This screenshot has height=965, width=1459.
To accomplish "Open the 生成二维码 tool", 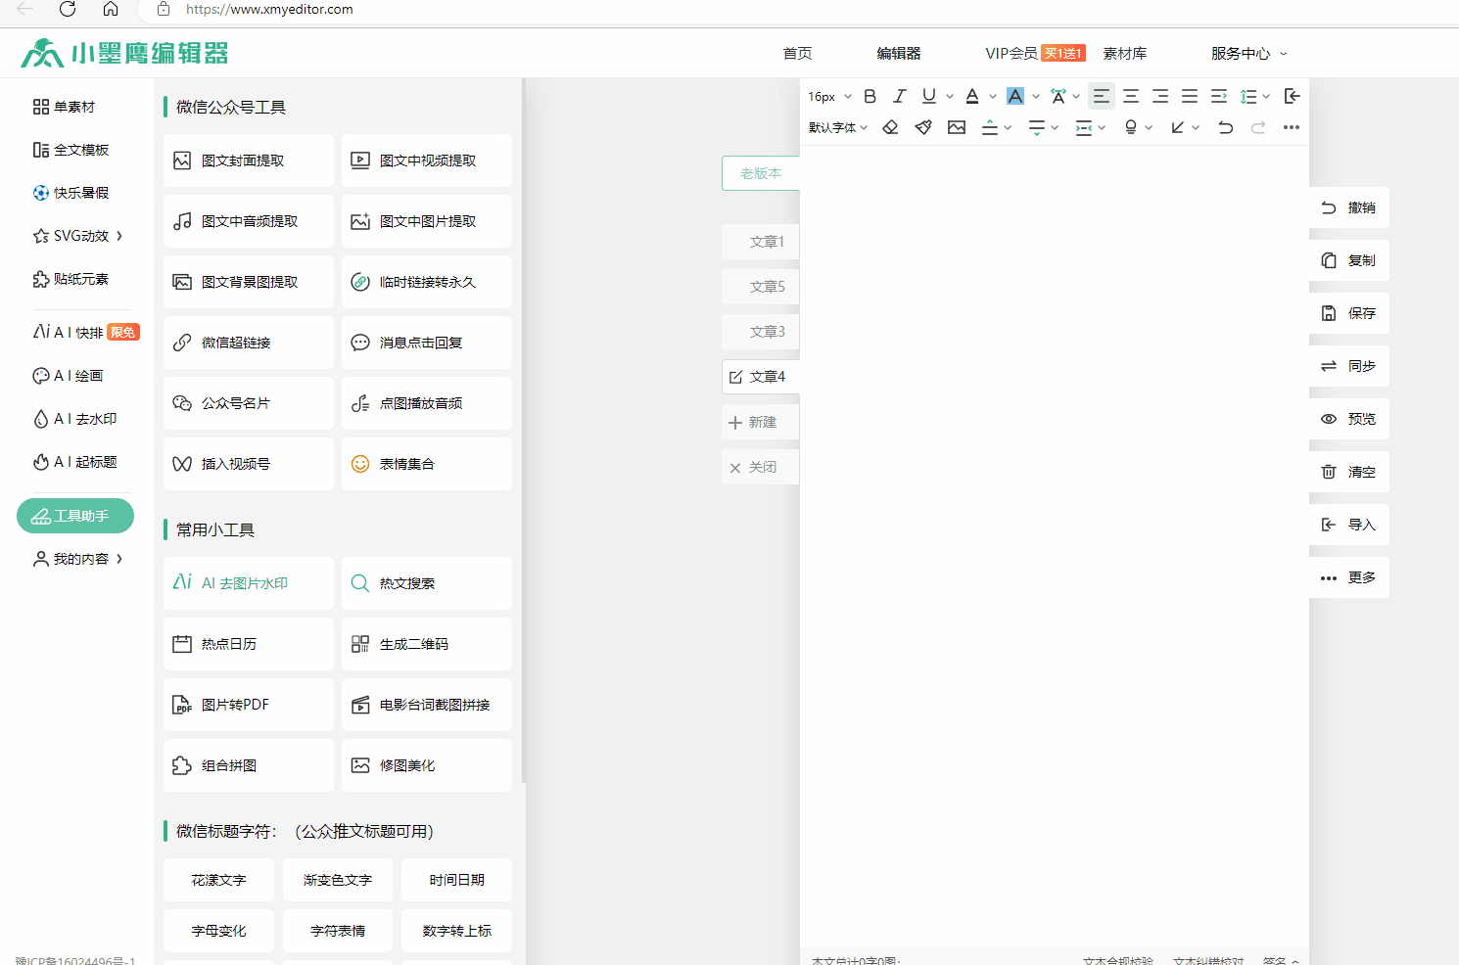I will point(427,644).
